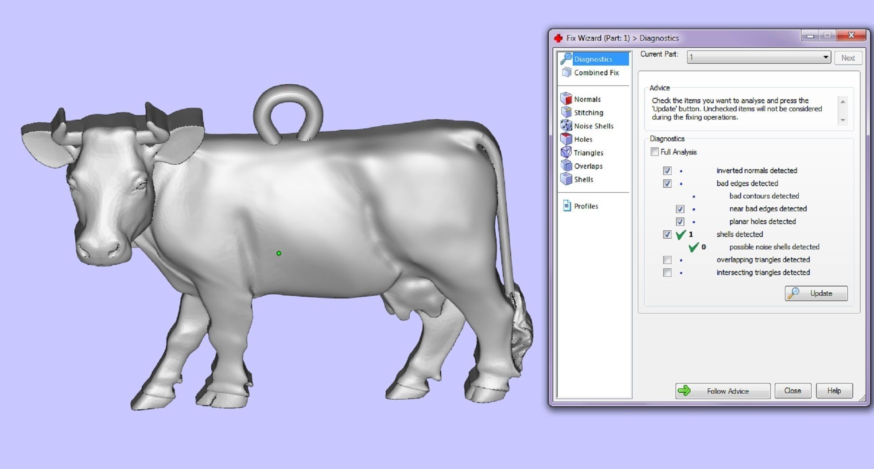
Task: Click the green check next to shells detected
Action: [x=681, y=234]
